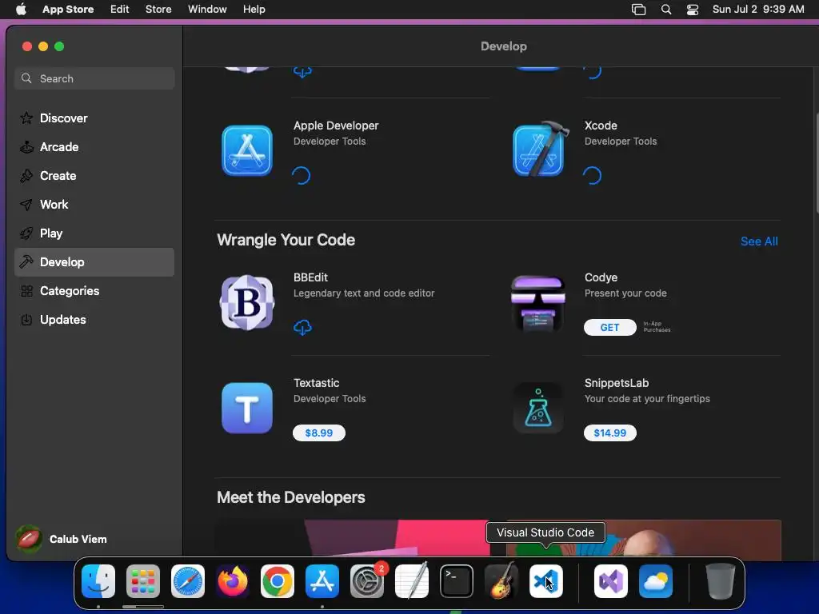Image resolution: width=819 pixels, height=614 pixels.
Task: Buy Textastic for $8.99
Action: 319,433
